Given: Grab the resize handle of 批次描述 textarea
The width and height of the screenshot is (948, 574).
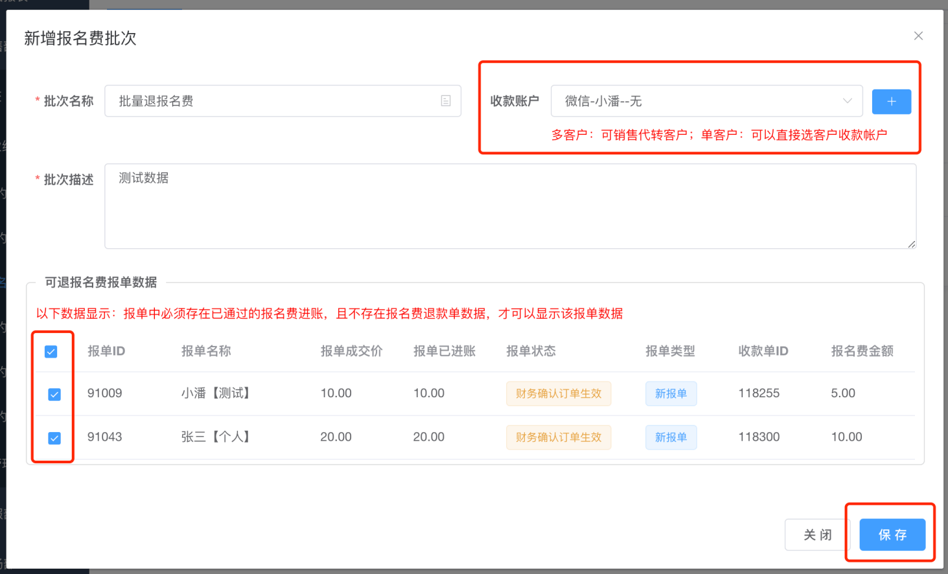Looking at the screenshot, I should 912,244.
